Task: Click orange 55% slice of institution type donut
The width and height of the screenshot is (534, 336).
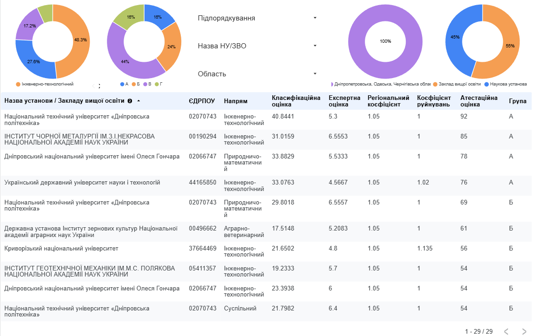Action: [510, 46]
